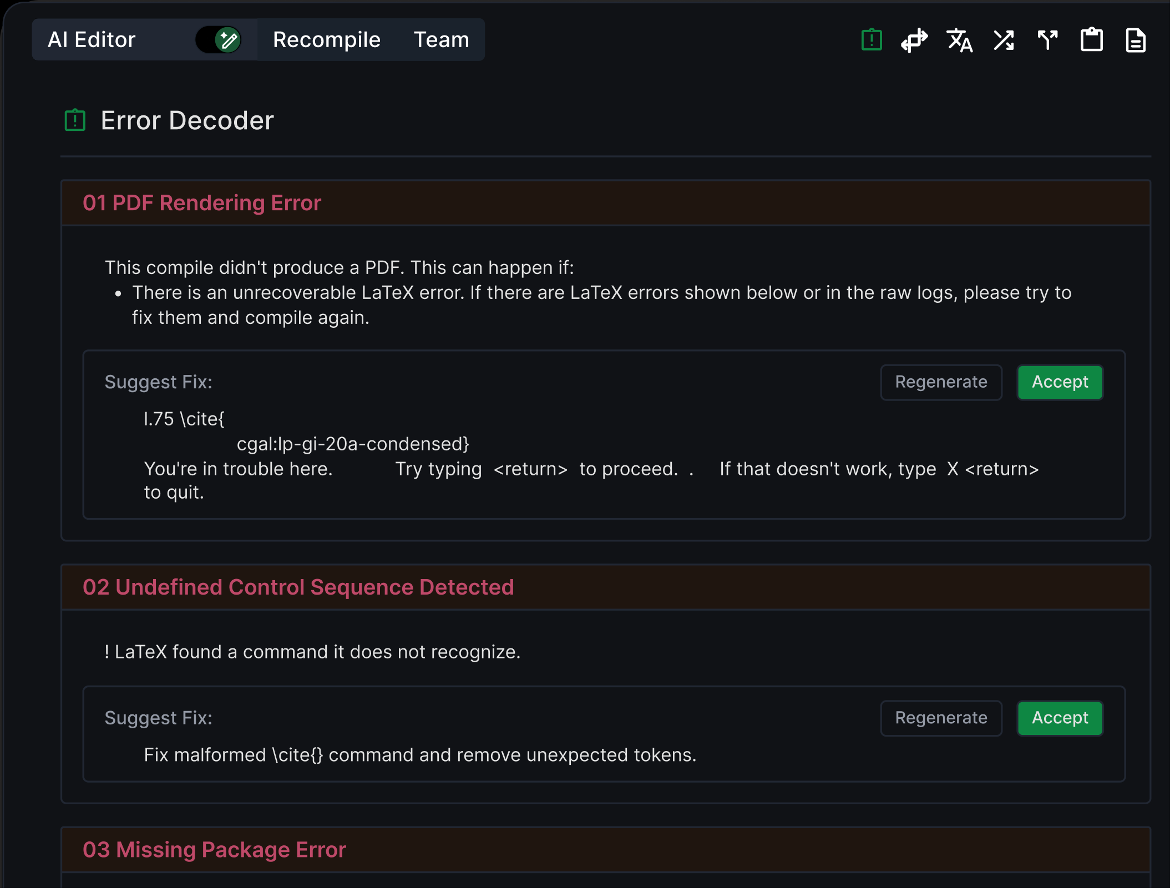Select '02 Undefined Control Sequence Detected' header

(x=606, y=587)
